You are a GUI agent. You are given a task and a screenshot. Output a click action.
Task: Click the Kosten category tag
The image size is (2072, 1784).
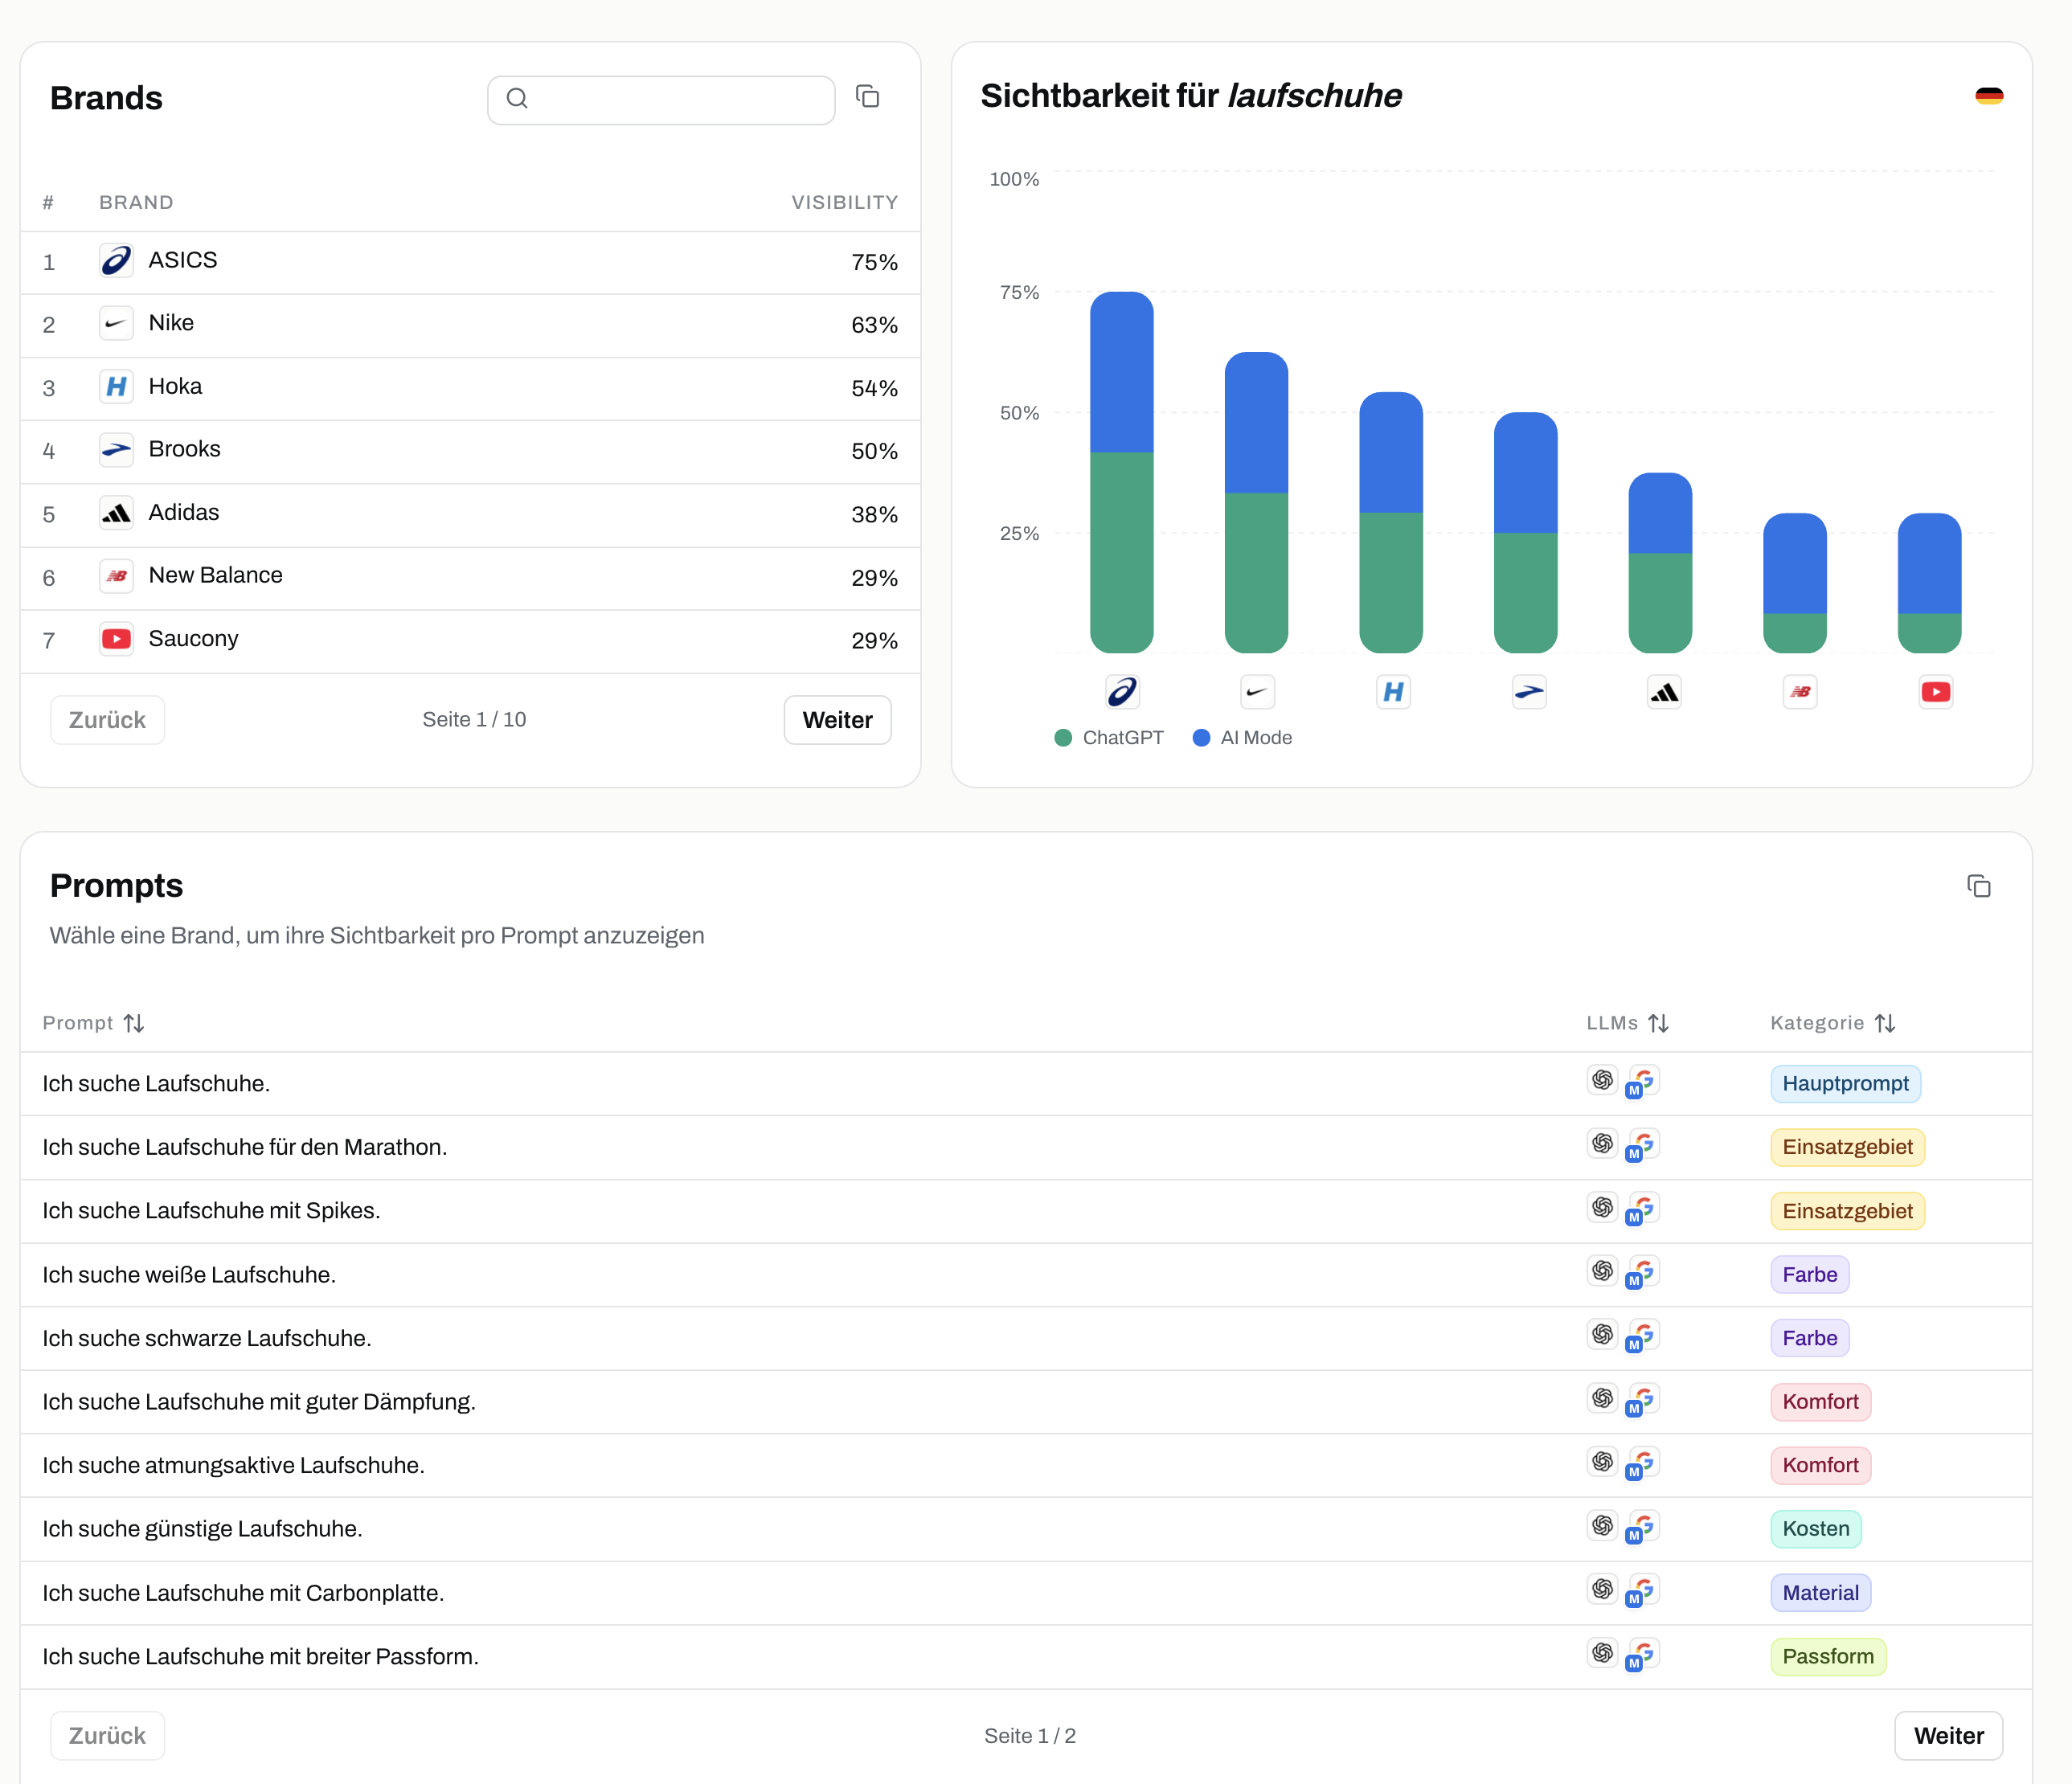[1815, 1529]
